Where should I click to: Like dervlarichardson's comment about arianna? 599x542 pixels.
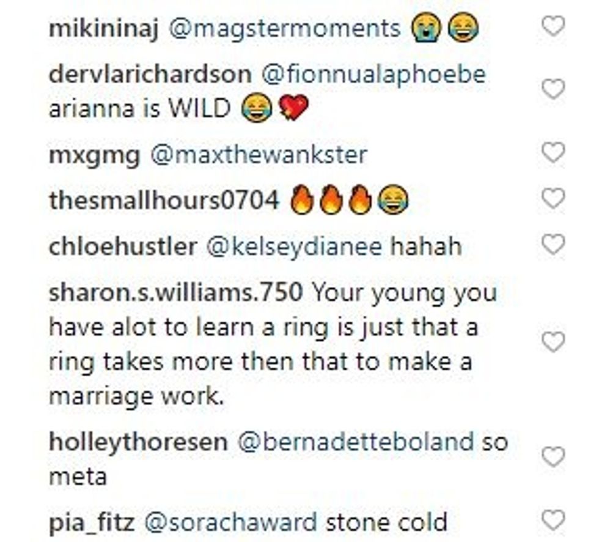pos(553,90)
